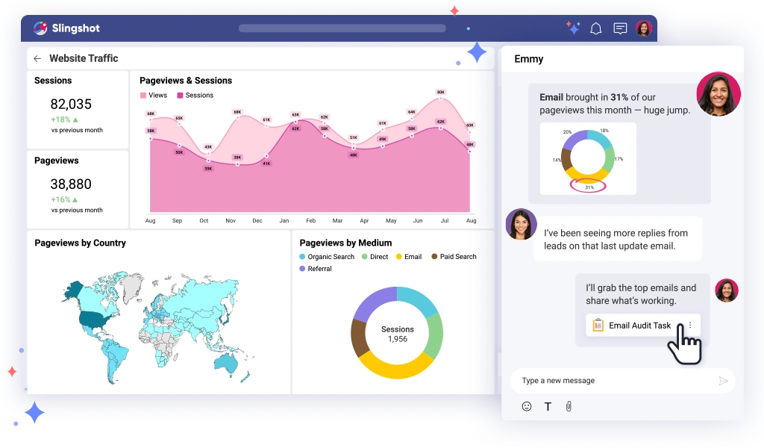Click the Slingshot logo icon

tap(40, 28)
